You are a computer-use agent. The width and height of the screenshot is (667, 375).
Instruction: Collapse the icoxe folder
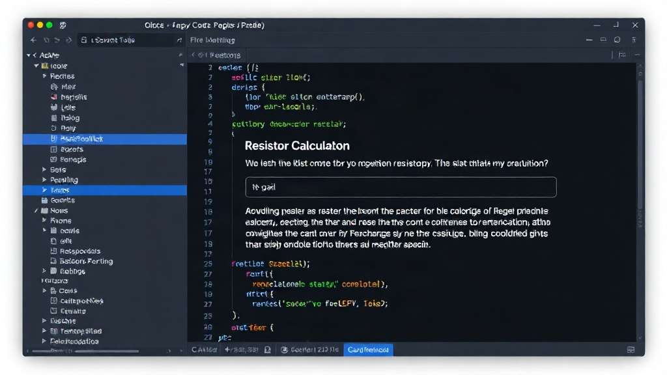tap(36, 66)
